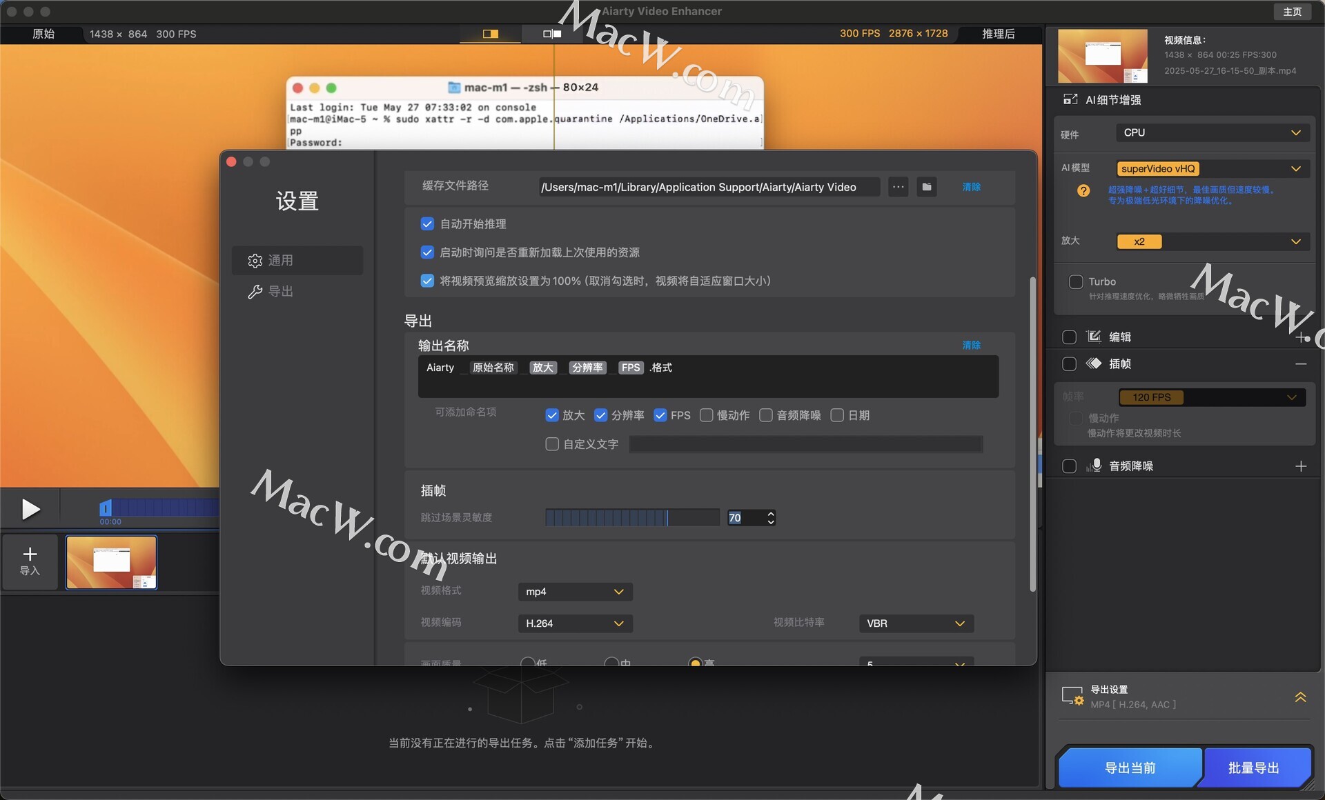Click the scene sensitivity slider
The height and width of the screenshot is (800, 1325).
coord(632,517)
